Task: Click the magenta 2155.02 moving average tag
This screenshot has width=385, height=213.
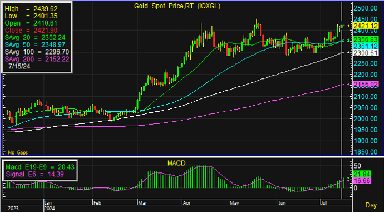Action: (x=366, y=85)
